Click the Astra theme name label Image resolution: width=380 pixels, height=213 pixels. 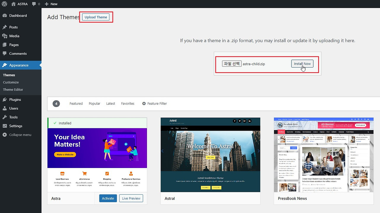[56, 198]
